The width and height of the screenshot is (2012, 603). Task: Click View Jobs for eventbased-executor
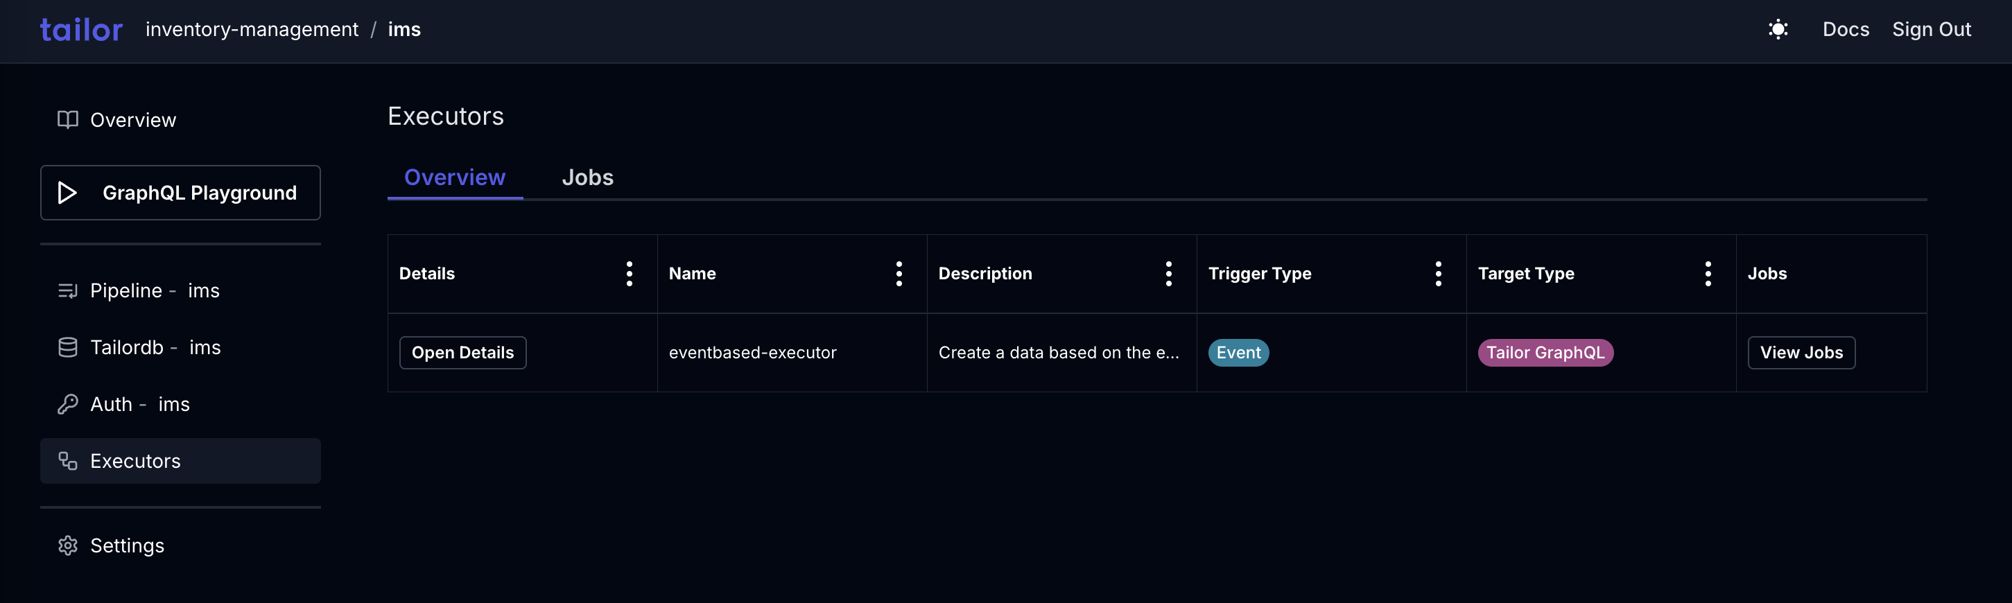(x=1801, y=353)
